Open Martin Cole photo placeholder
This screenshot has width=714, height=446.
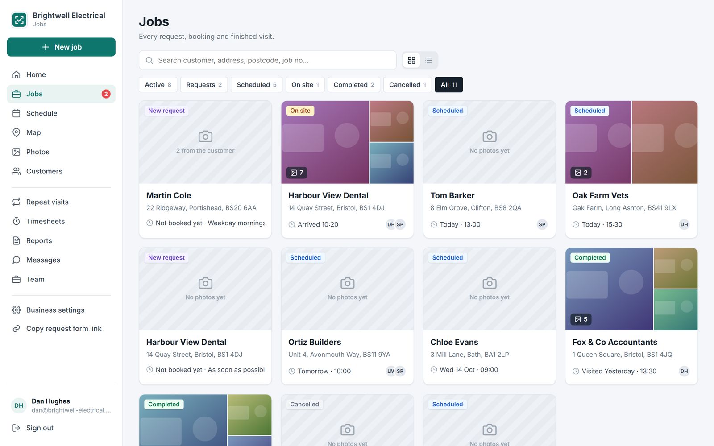[205, 142]
